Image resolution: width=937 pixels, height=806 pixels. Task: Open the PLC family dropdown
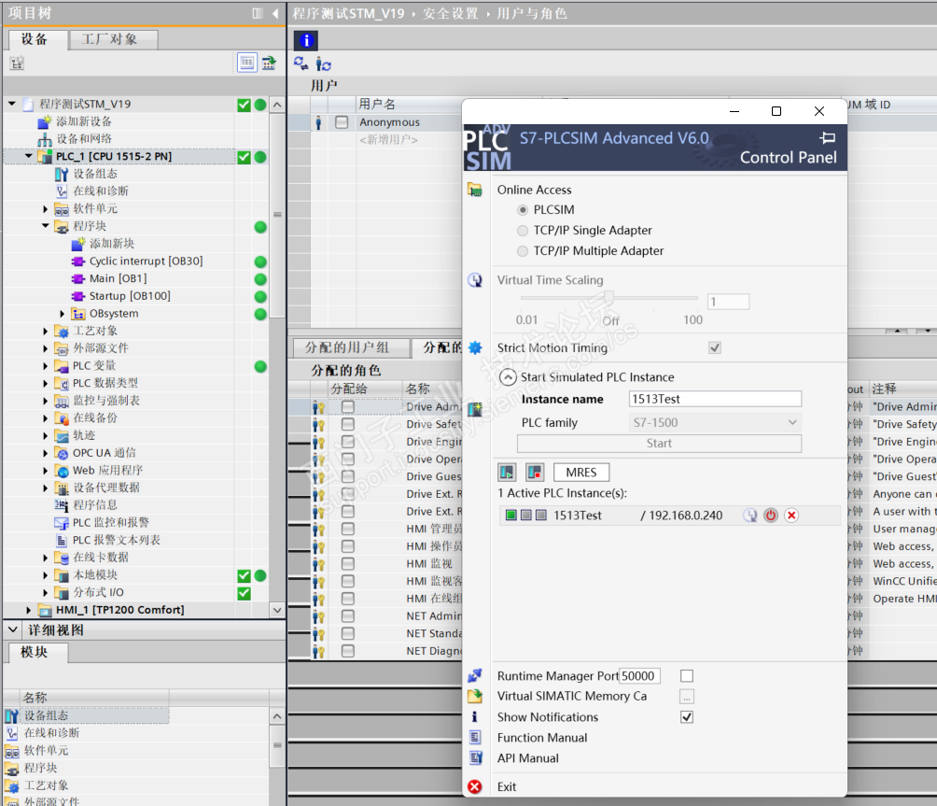[x=792, y=422]
